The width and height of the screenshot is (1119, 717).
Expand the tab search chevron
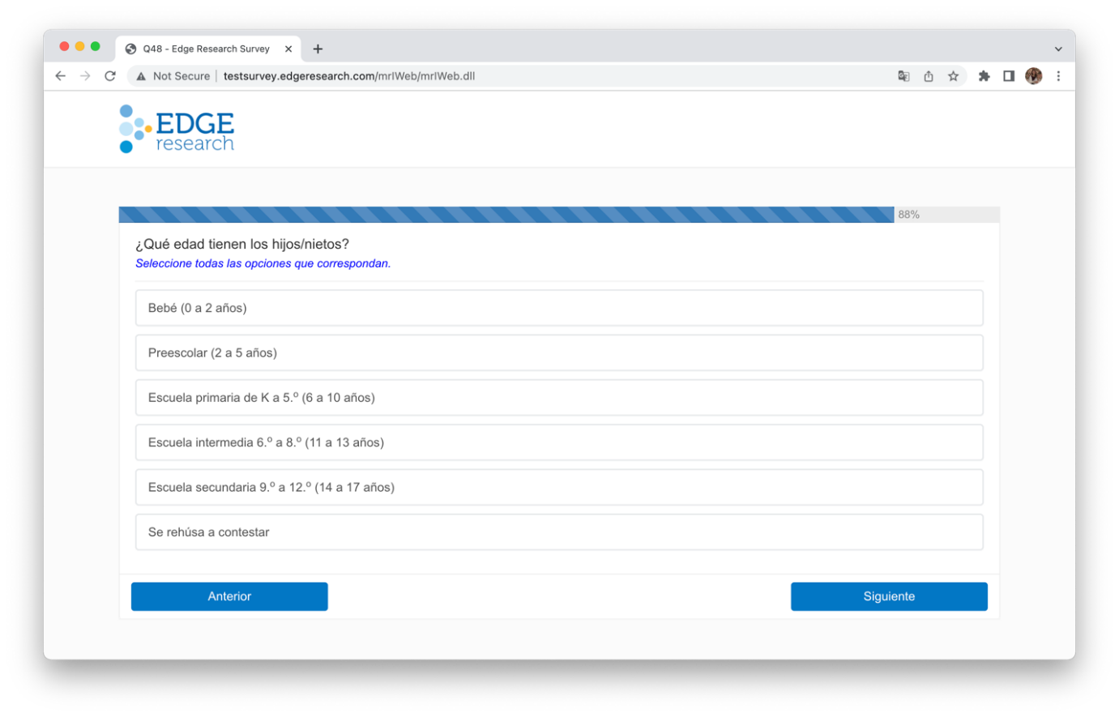[x=1058, y=49]
